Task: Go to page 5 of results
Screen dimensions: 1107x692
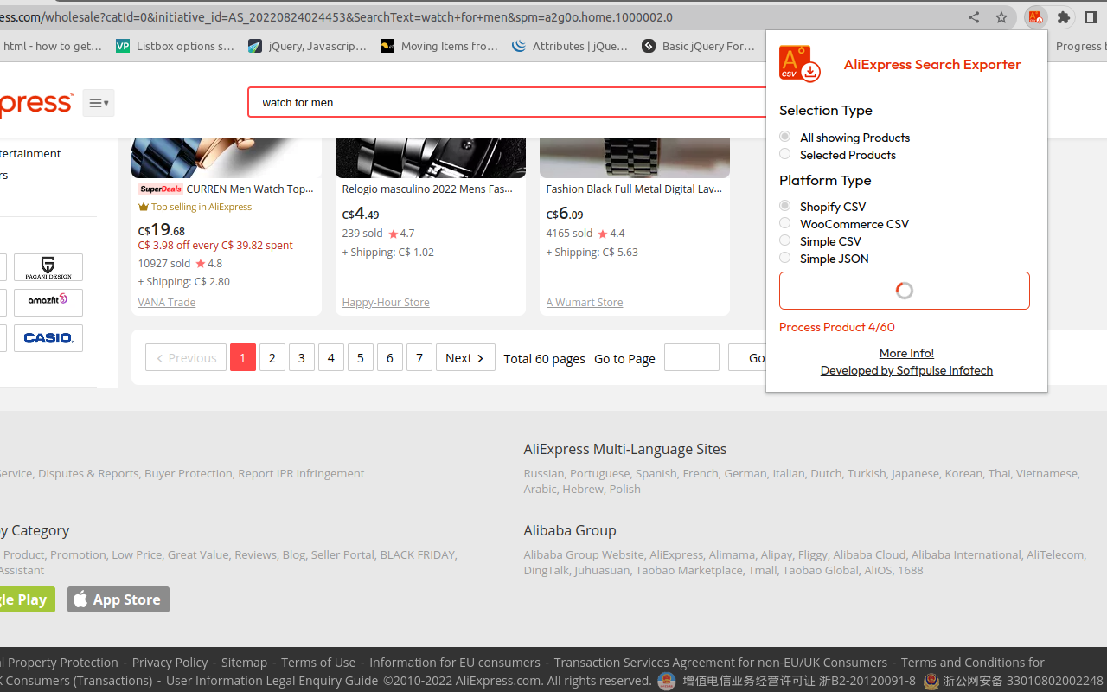Action: pos(361,357)
